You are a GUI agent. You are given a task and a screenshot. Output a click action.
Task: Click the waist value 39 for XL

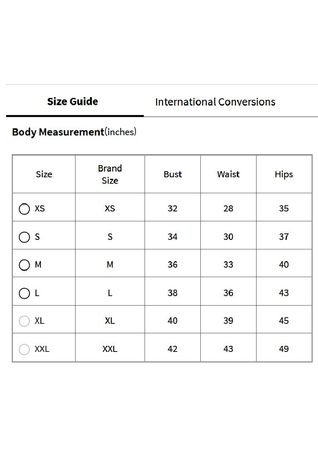point(228,321)
